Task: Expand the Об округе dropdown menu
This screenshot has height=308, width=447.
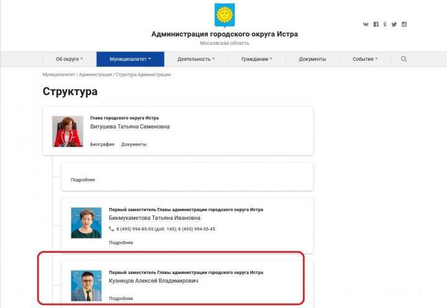Action: pyautogui.click(x=70, y=59)
